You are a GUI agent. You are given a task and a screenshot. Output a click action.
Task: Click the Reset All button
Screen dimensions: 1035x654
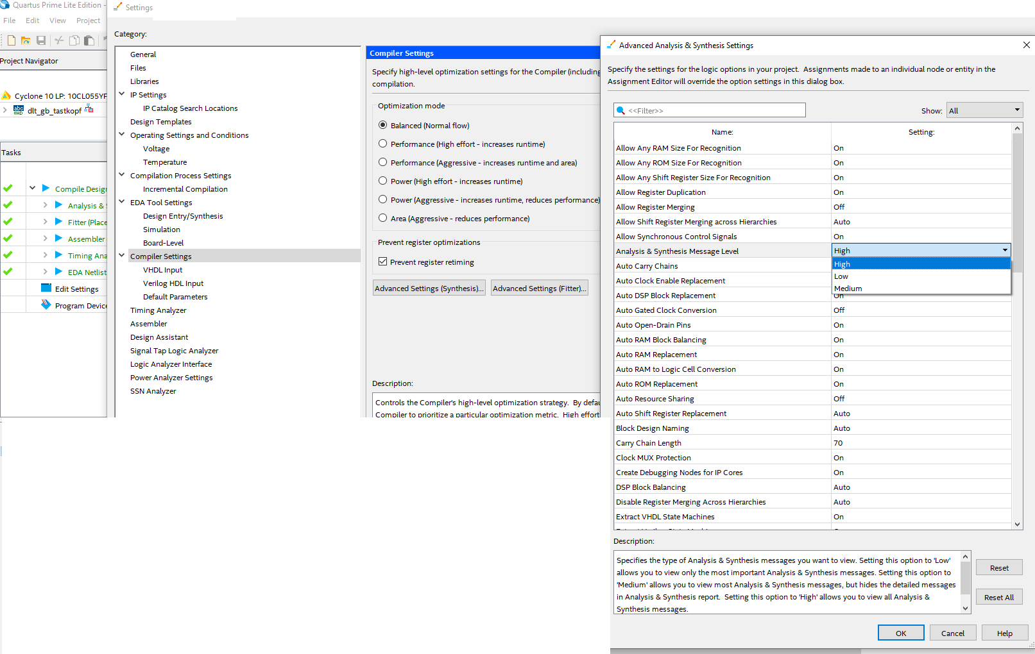tap(999, 597)
